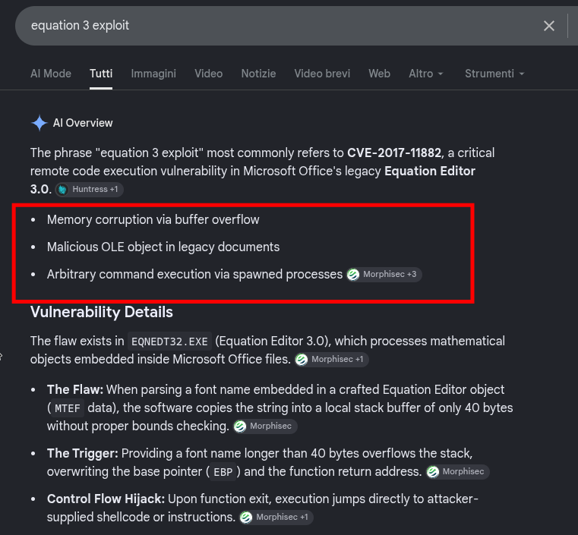Open Morphisec chip after bounds checking sentence

point(265,426)
